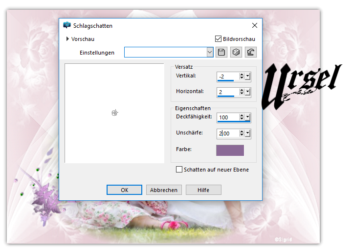Click the OK button
This screenshot has width=353, height=249.
point(125,190)
